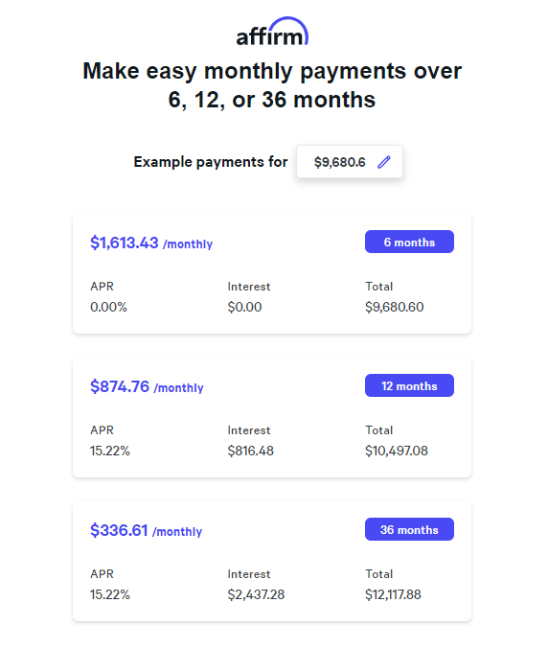Click the $0.00 interest amount

244,307
